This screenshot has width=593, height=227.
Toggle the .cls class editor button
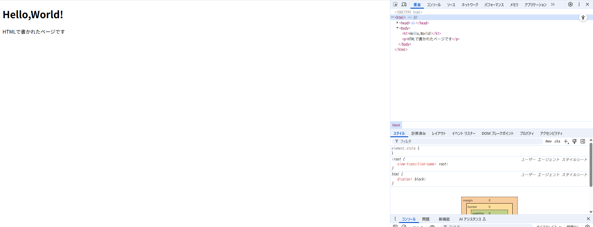click(557, 141)
